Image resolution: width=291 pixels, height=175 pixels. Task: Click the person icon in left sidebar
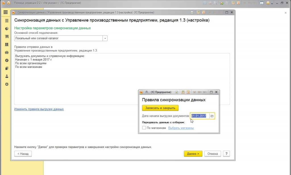click(7, 76)
